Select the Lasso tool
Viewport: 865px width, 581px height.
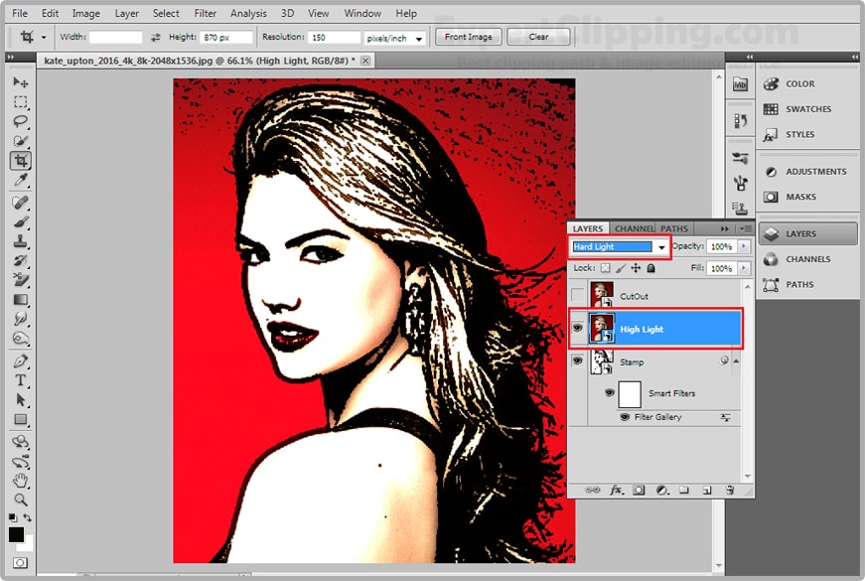20,121
